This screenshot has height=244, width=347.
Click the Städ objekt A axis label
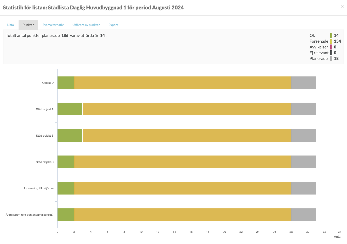pos(45,109)
